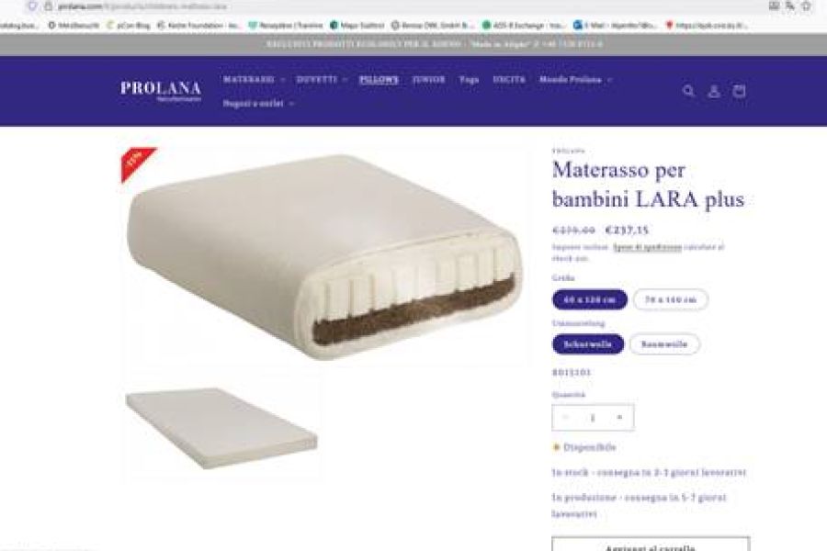Image resolution: width=827 pixels, height=551 pixels.
Task: Increase quantity with the plus button
Action: pos(619,417)
